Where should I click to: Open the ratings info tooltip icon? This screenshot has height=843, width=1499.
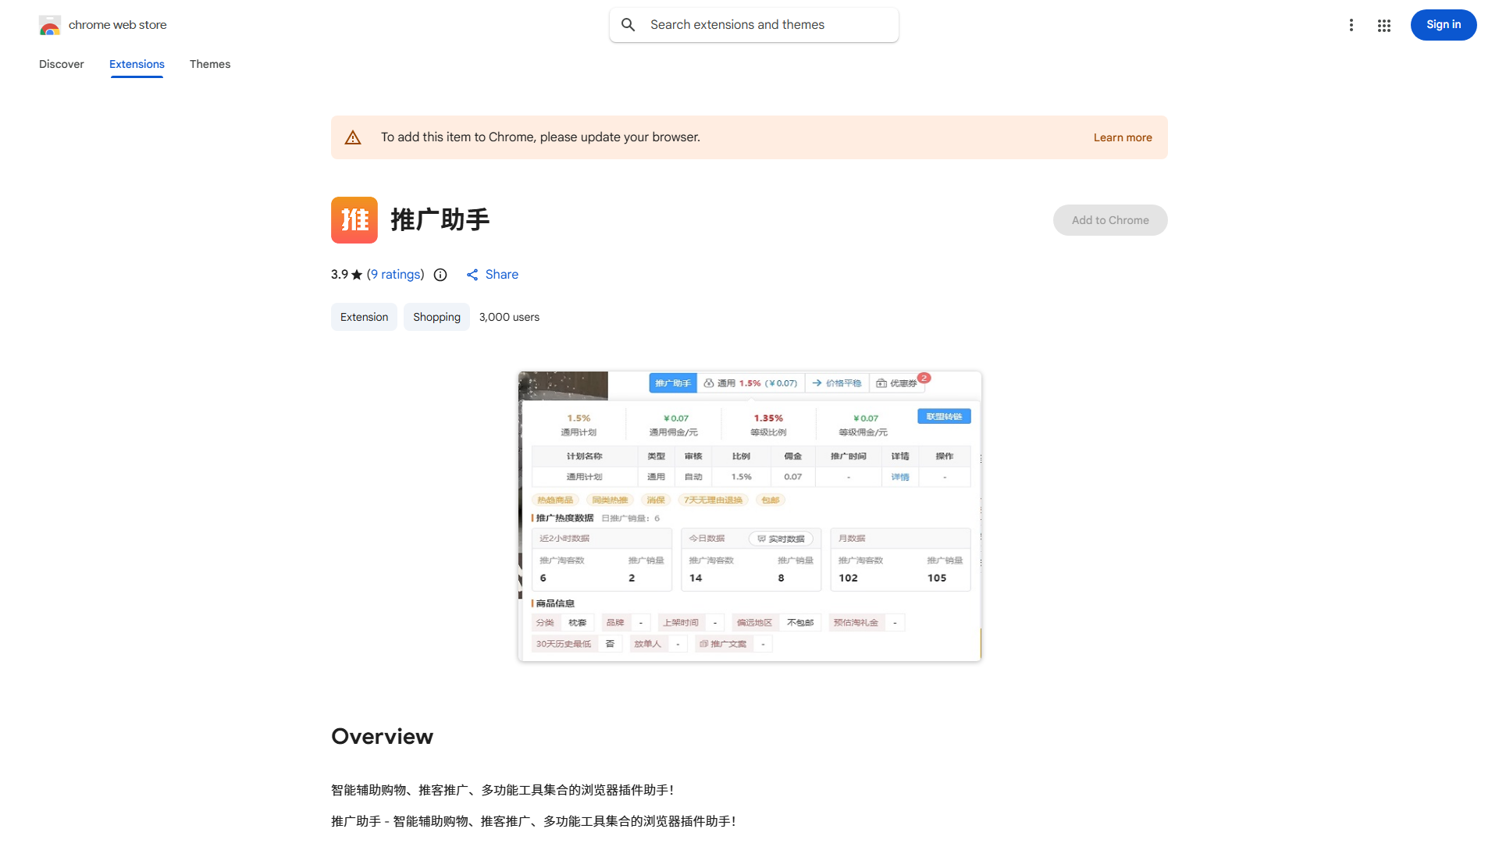pos(440,275)
